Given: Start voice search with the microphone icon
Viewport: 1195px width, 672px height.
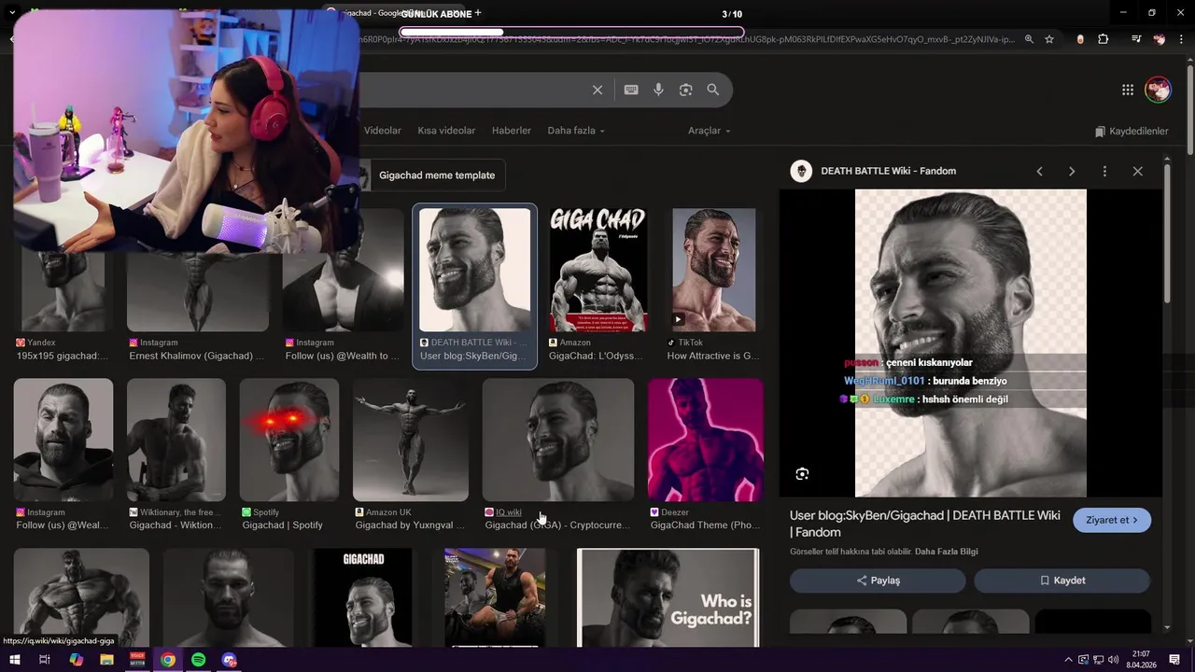Looking at the screenshot, I should 658,90.
